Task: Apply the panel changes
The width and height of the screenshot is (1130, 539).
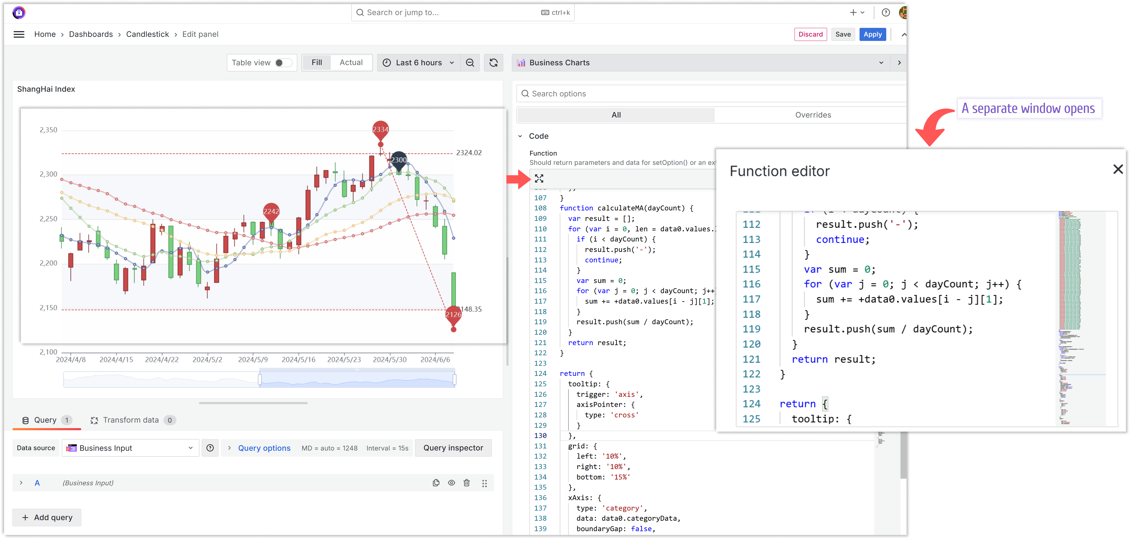Action: pos(873,34)
